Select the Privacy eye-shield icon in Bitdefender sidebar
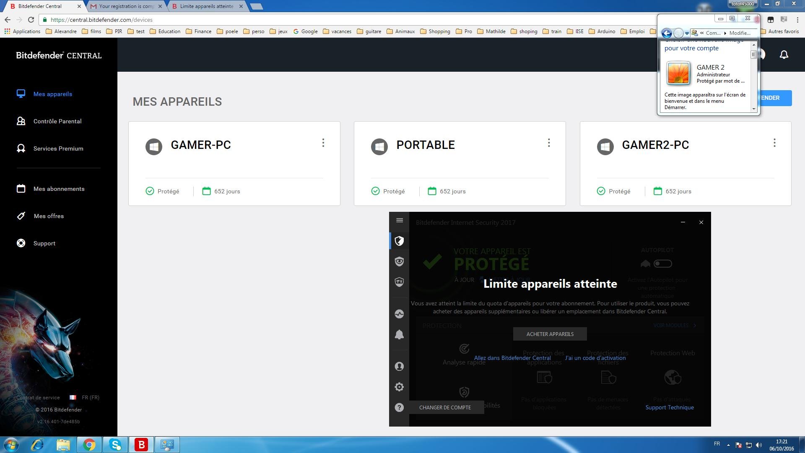 [399, 261]
